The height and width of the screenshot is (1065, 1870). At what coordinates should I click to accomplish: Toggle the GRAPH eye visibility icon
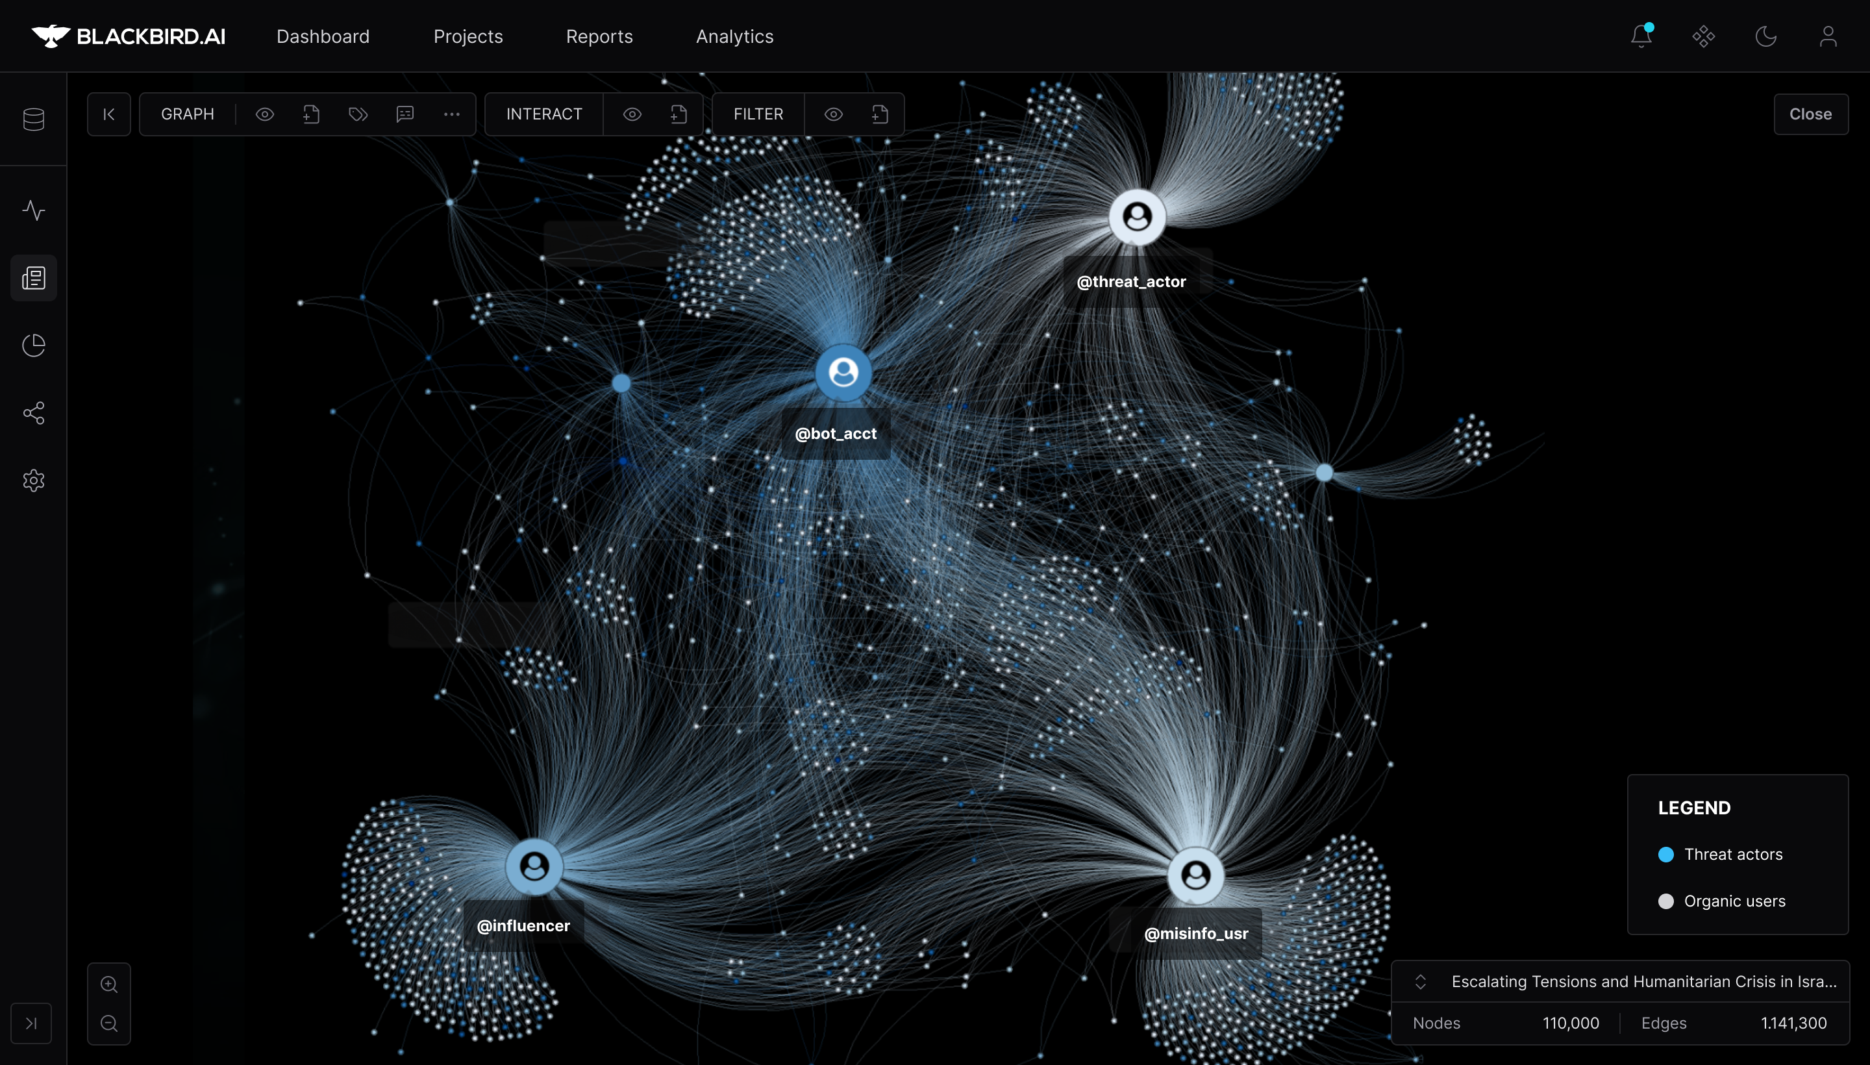(265, 114)
